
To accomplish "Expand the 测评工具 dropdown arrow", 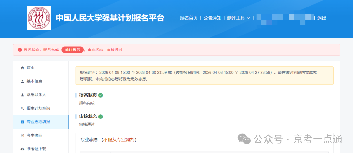I will [248, 18].
